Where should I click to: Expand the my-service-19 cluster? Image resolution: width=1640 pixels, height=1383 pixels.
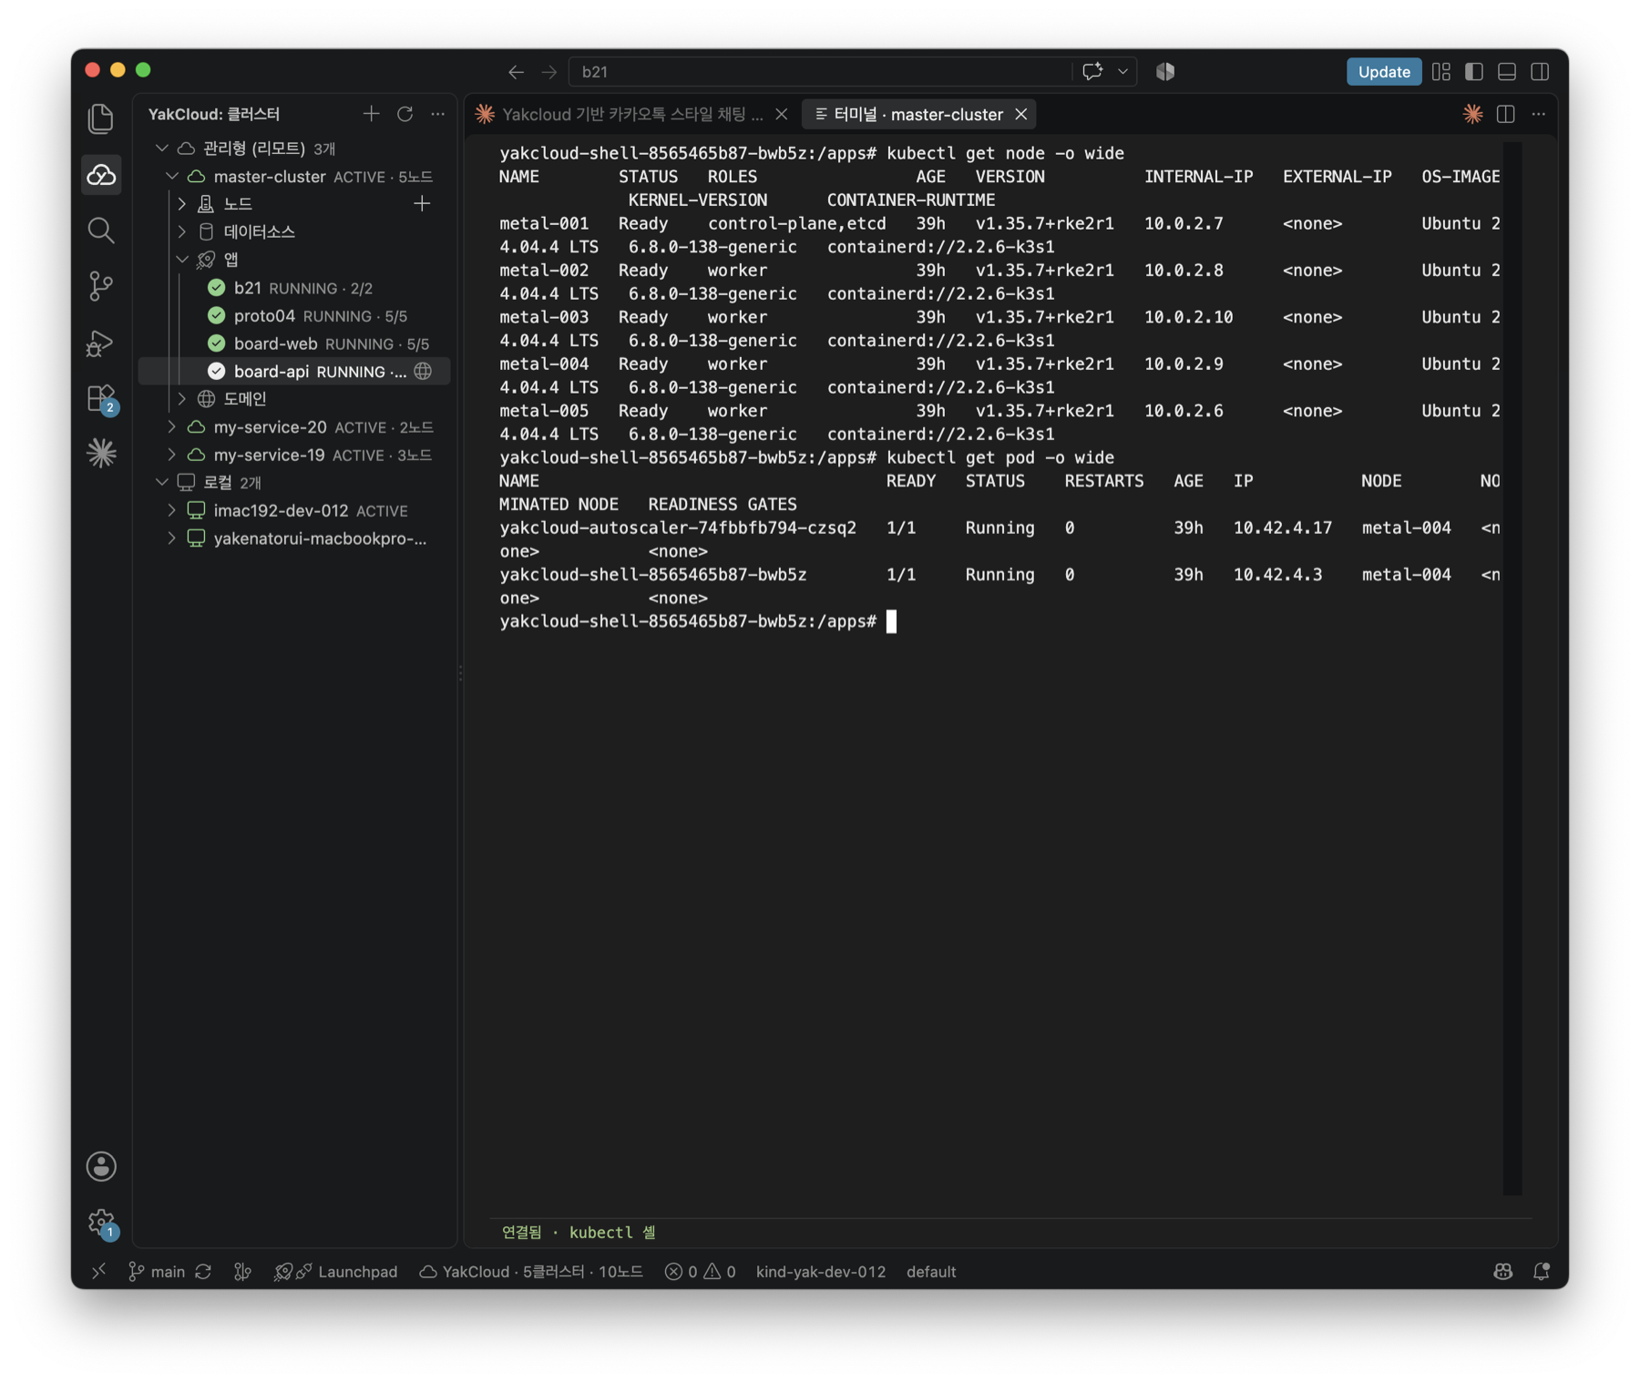(172, 455)
